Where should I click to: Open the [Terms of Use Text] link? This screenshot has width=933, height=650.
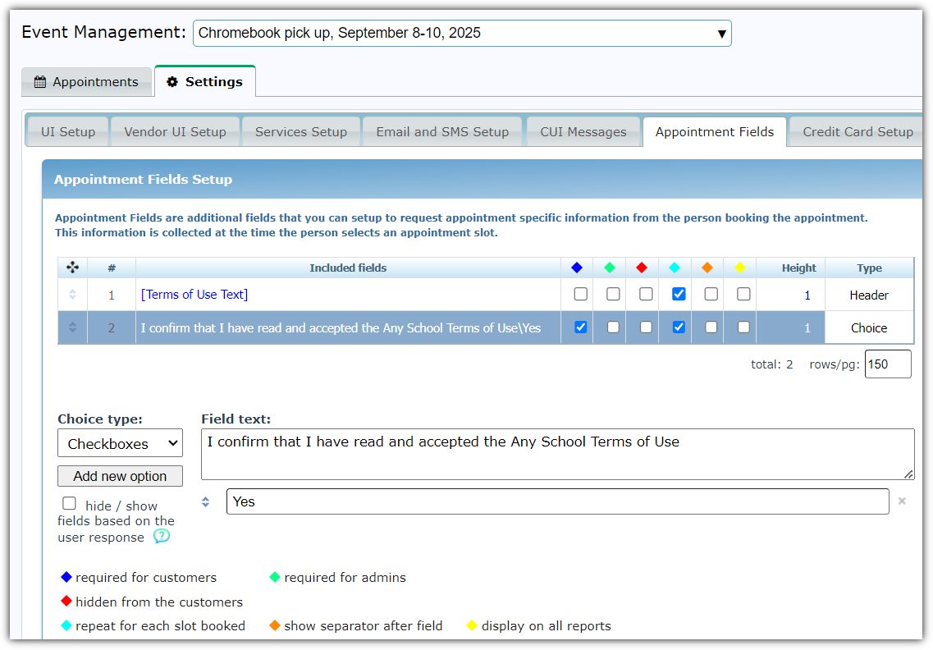click(194, 295)
